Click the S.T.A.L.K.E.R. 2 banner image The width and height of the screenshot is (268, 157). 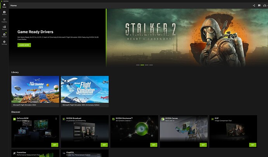pos(187,38)
